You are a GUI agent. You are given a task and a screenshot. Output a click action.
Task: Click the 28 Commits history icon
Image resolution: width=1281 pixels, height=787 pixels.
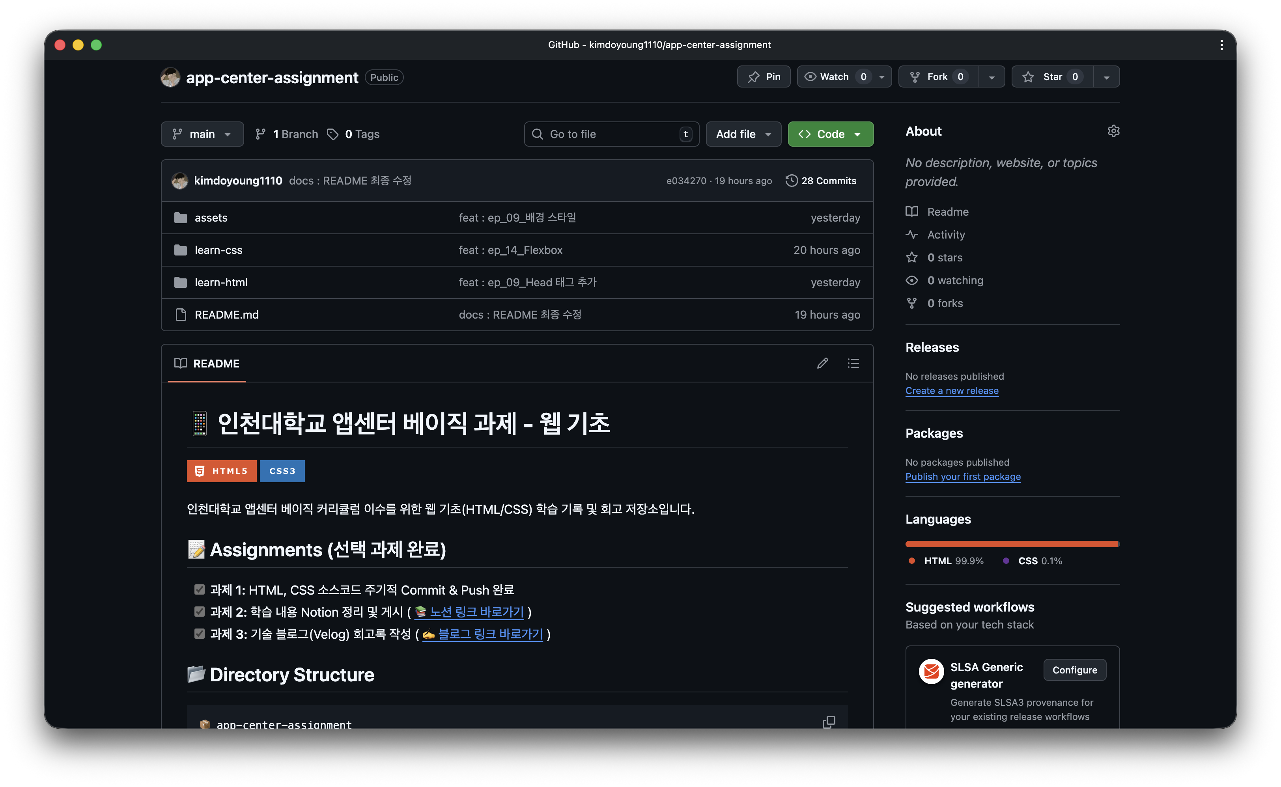(x=791, y=181)
